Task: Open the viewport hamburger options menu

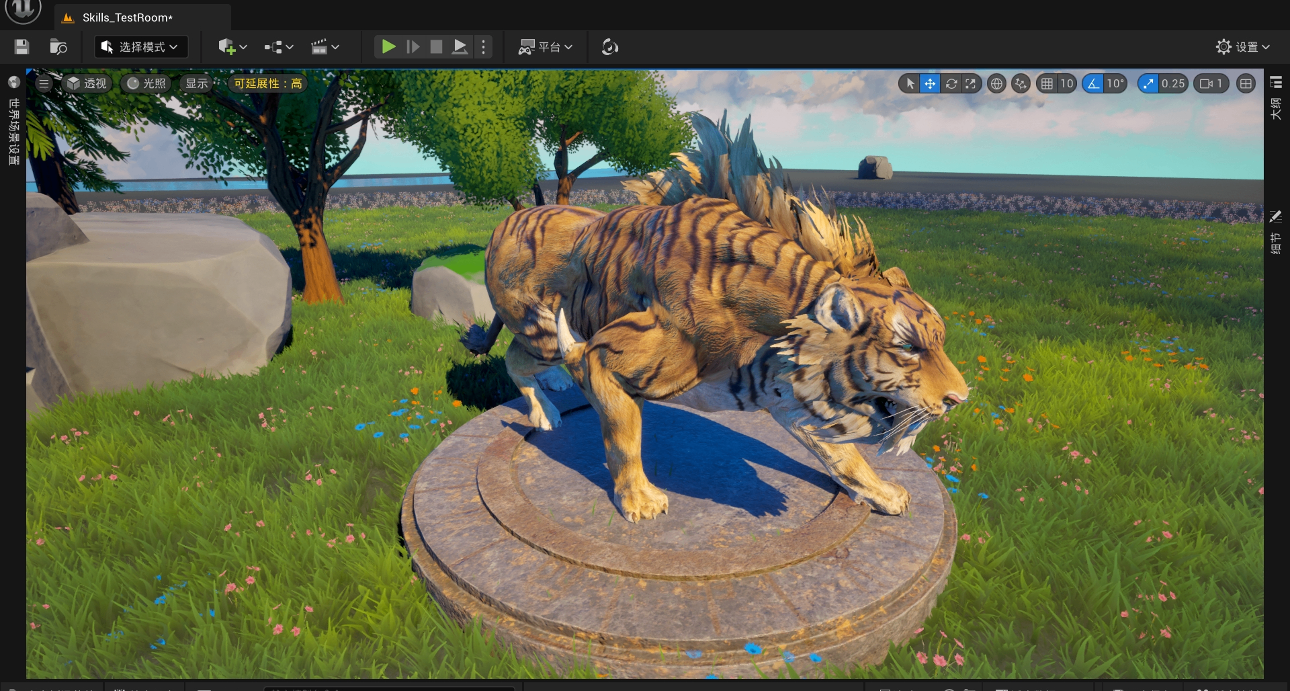Action: click(x=44, y=83)
